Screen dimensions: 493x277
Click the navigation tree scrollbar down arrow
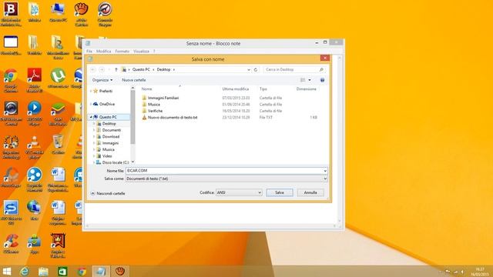click(132, 162)
